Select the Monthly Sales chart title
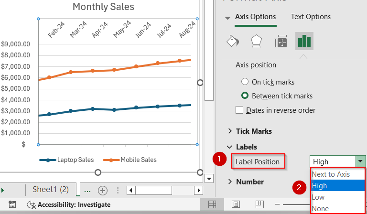The image size is (367, 214). (x=103, y=7)
